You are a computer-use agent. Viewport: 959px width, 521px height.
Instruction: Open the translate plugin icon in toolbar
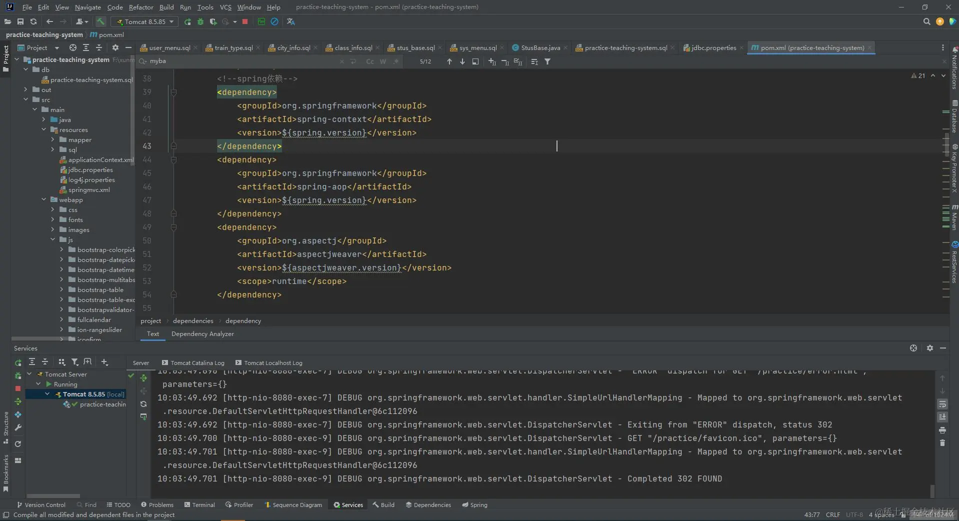pos(291,21)
